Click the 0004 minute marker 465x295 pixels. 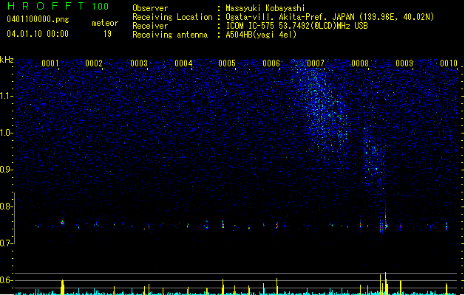[183, 63]
